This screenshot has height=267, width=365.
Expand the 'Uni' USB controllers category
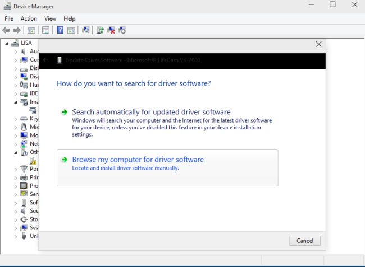click(x=16, y=237)
